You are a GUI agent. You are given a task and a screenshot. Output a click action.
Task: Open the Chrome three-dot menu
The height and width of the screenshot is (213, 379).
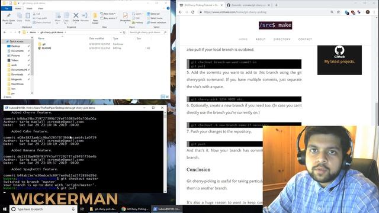point(374,12)
